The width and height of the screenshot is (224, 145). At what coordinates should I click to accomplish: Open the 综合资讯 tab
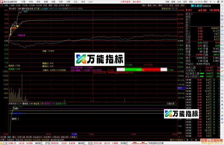click(28, 140)
